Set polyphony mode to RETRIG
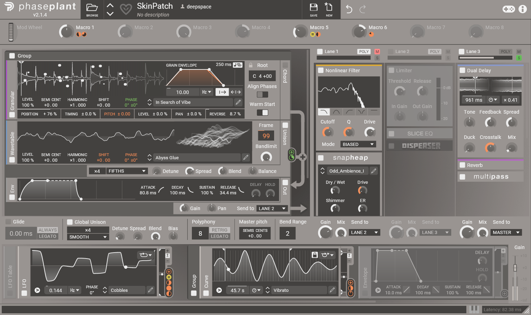Image resolution: width=531 pixels, height=315 pixels. [220, 230]
